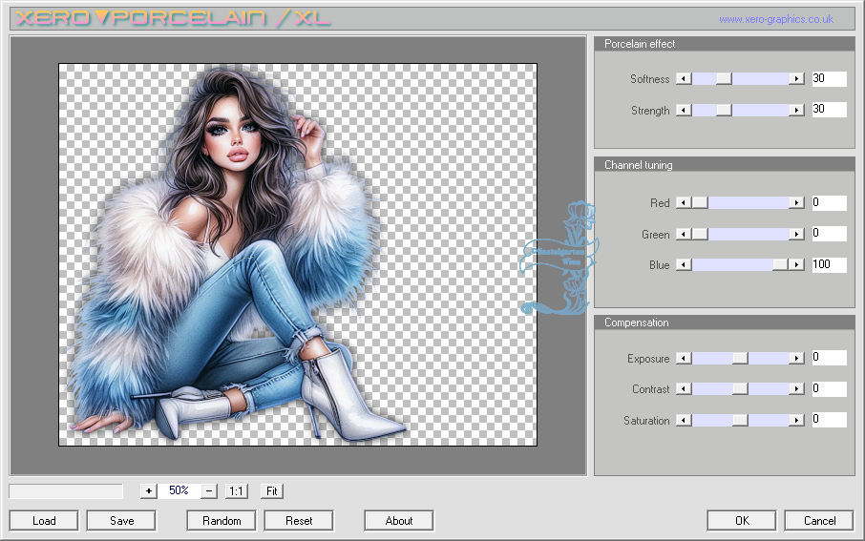Viewport: 865px width, 541px height.
Task: Click the zoom out minus button
Action: tap(209, 491)
